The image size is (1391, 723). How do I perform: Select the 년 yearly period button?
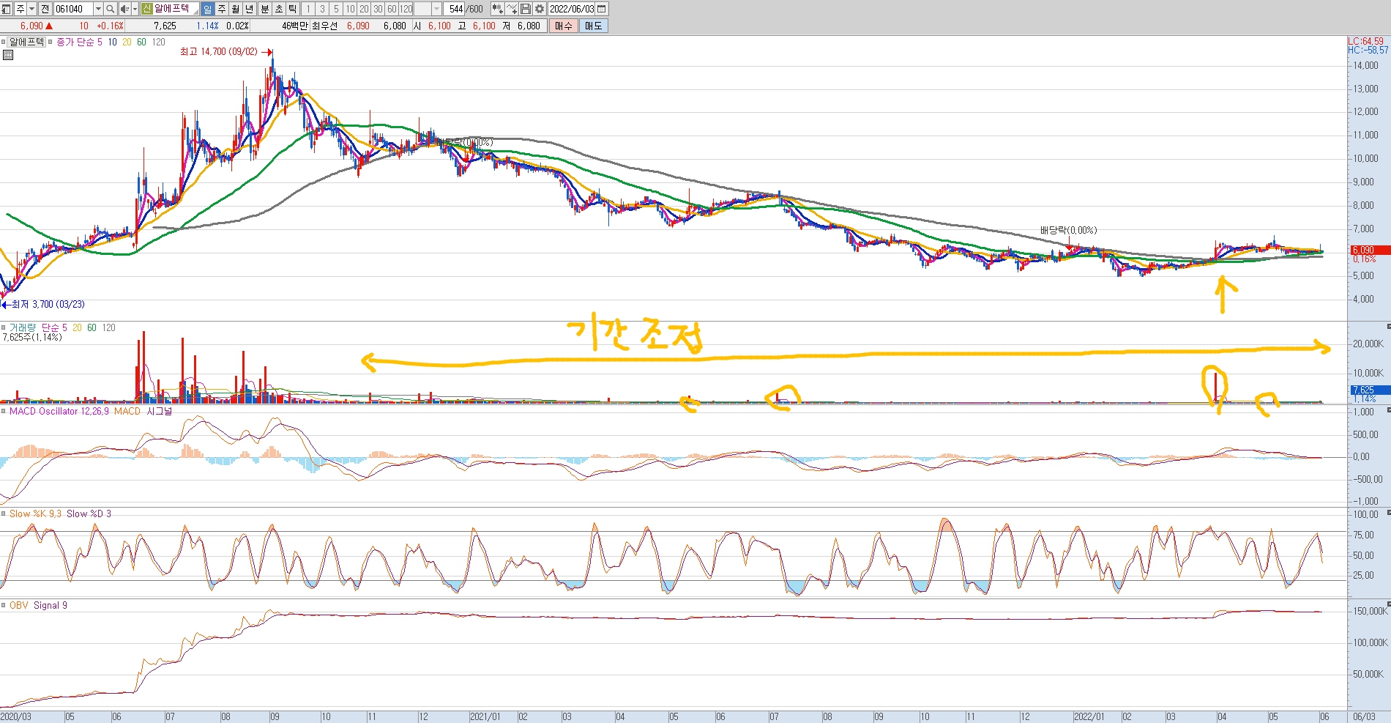(x=250, y=9)
